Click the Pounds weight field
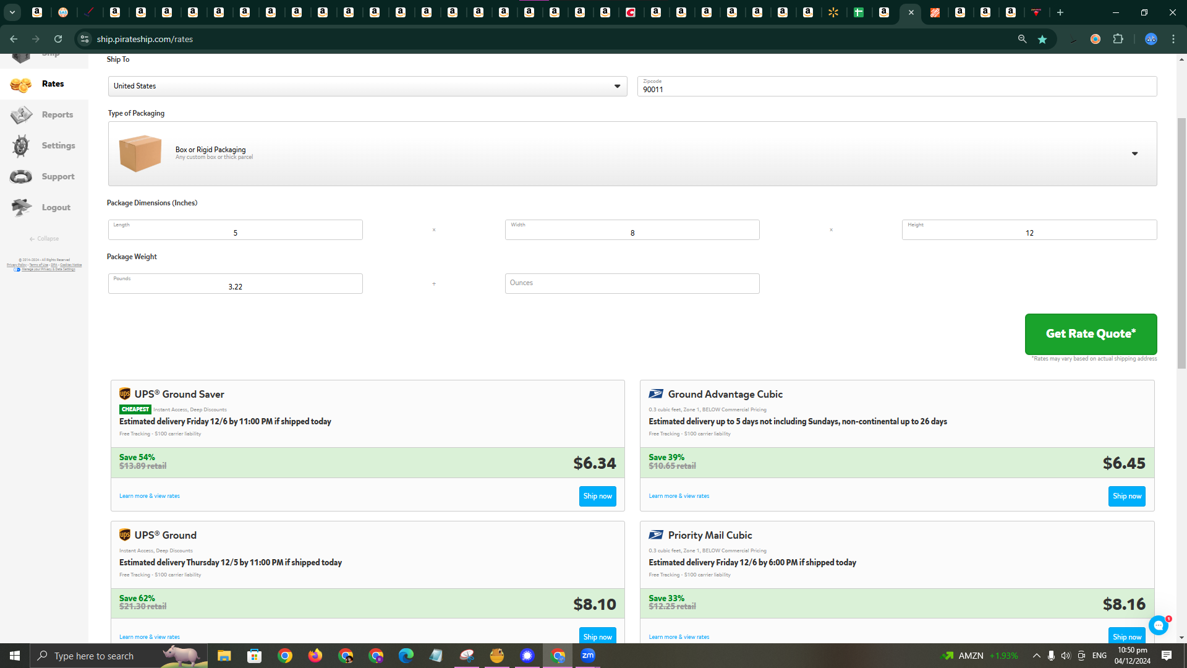Viewport: 1187px width, 668px height. [236, 283]
